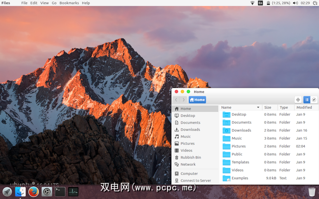Open System Settings gear icon in the dock

click(x=47, y=192)
